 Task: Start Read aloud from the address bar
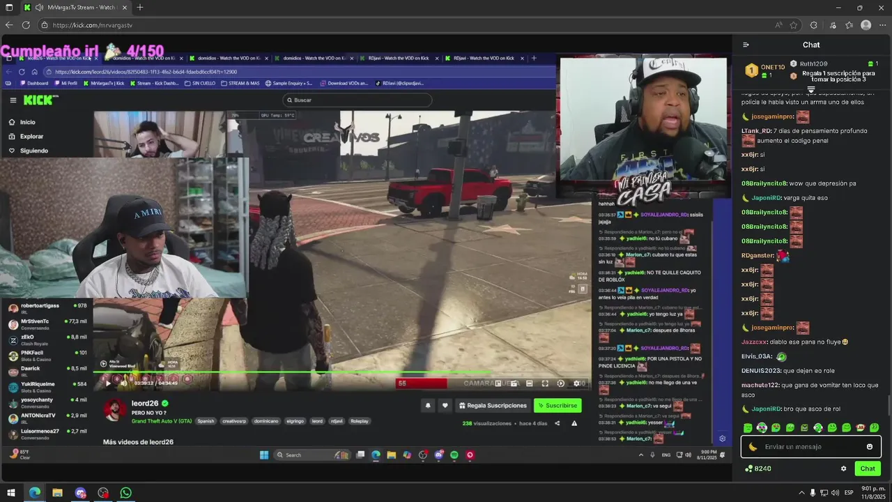click(x=778, y=25)
